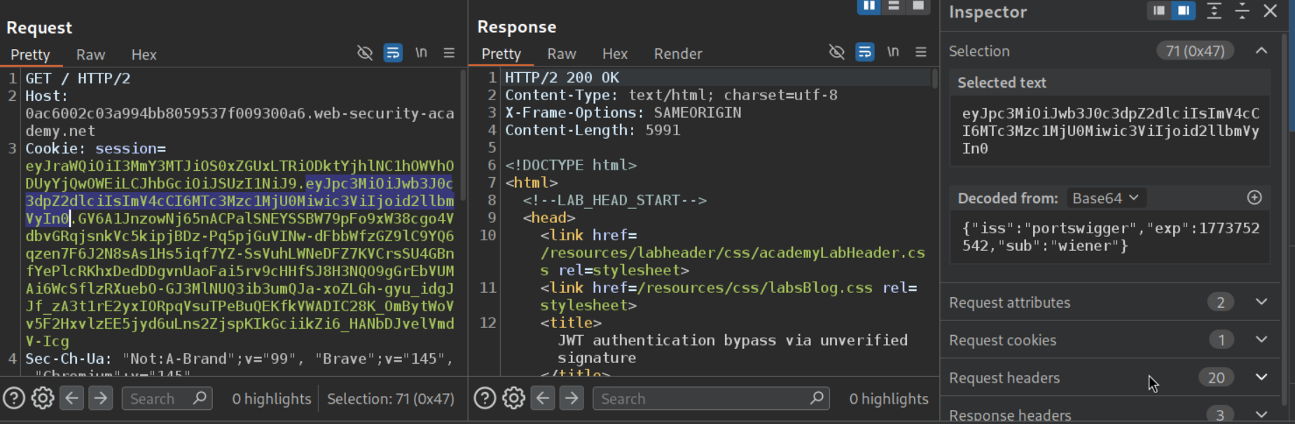The height and width of the screenshot is (424, 1295).
Task: Expand the Request attributes section
Action: (1261, 302)
